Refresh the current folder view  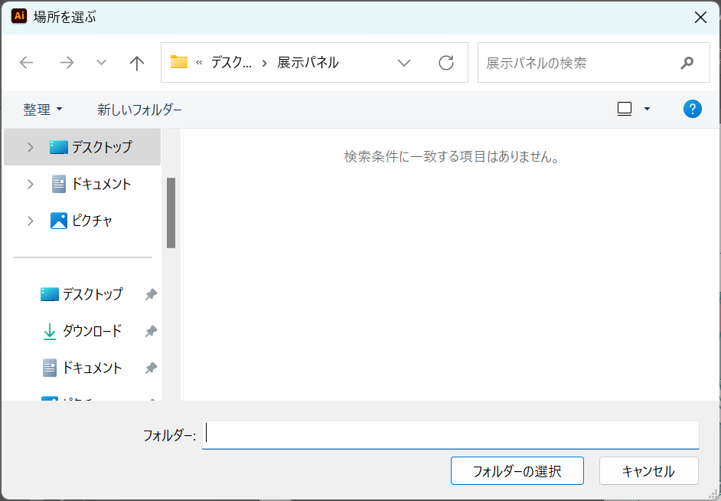[x=446, y=63]
